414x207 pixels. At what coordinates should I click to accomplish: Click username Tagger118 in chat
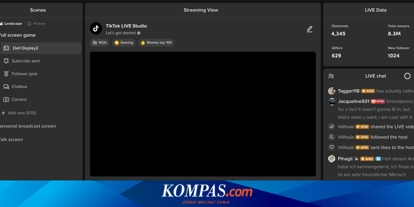[x=349, y=91]
